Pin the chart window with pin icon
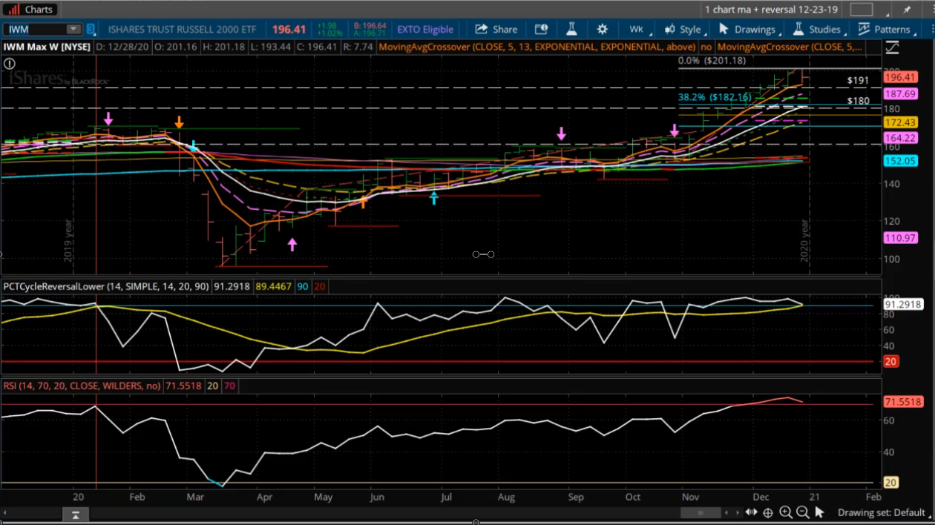The image size is (935, 525). (907, 10)
